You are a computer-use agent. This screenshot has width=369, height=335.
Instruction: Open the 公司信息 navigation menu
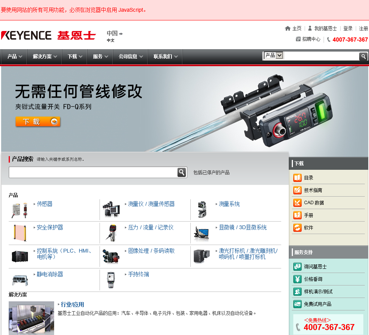tap(130, 56)
